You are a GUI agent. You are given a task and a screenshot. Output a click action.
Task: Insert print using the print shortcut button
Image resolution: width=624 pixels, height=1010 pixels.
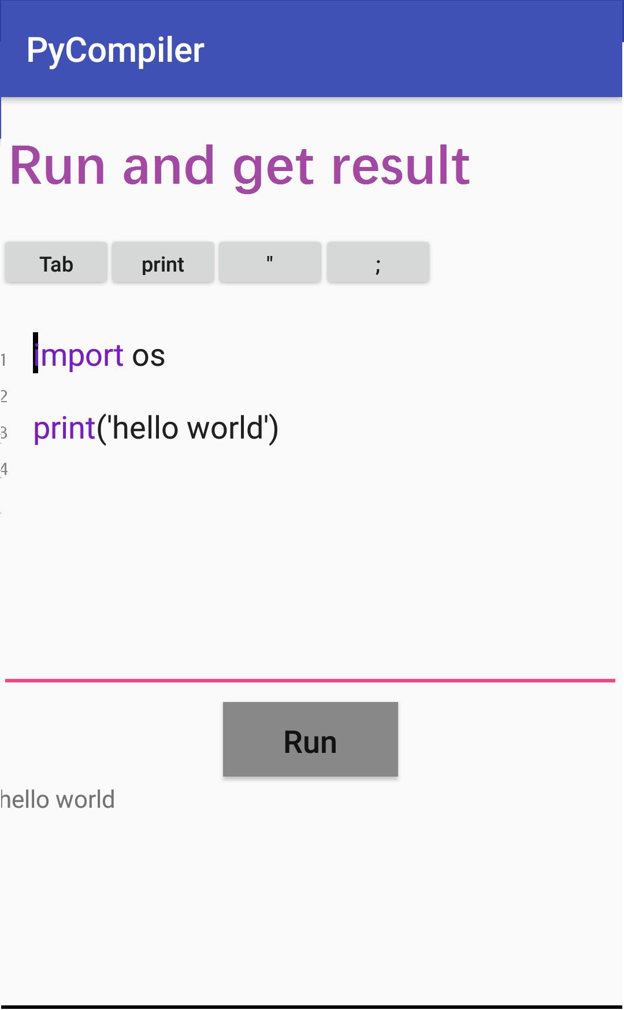[x=163, y=263]
